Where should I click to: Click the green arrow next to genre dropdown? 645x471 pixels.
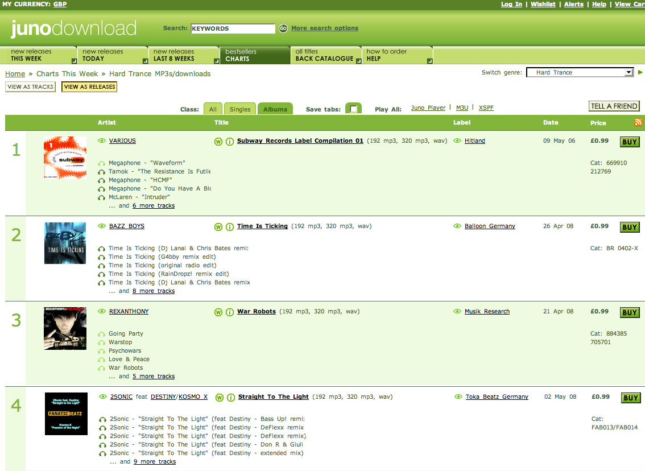pos(640,72)
